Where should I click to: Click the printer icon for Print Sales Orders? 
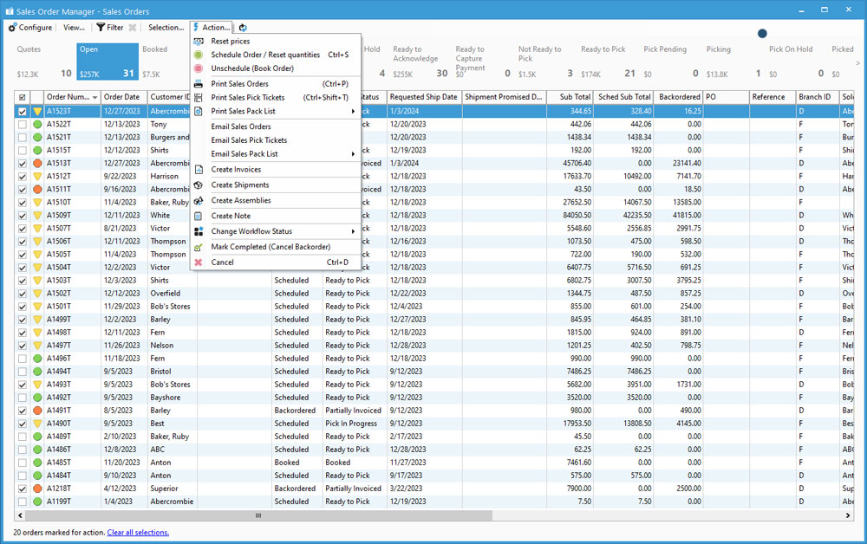click(199, 84)
